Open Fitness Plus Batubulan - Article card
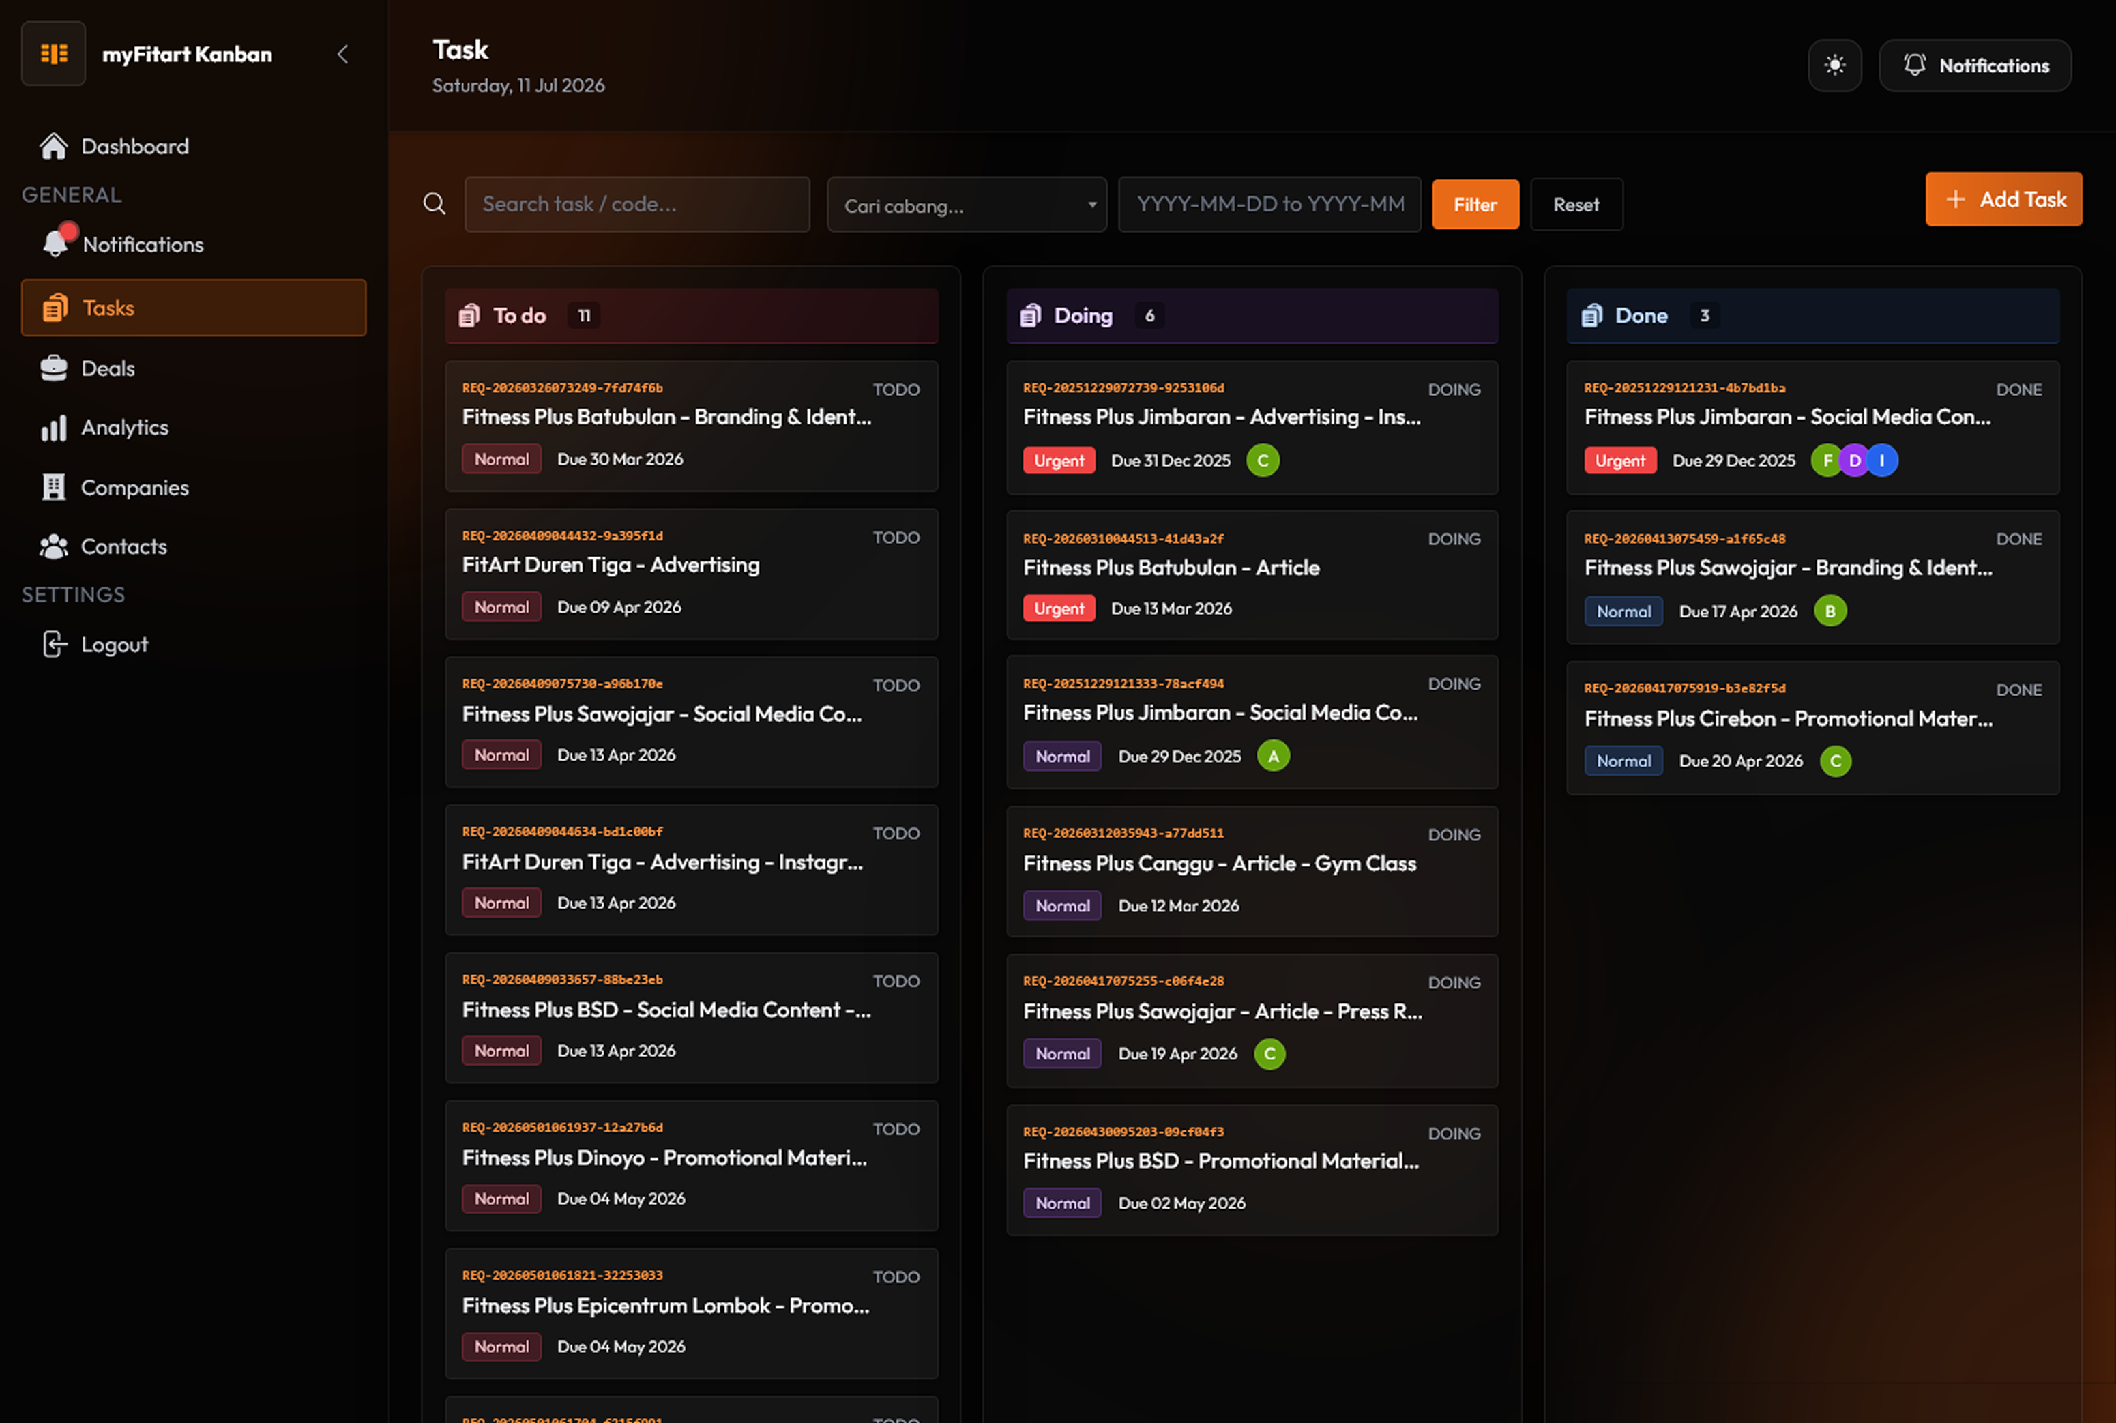This screenshot has height=1423, width=2116. click(1252, 575)
